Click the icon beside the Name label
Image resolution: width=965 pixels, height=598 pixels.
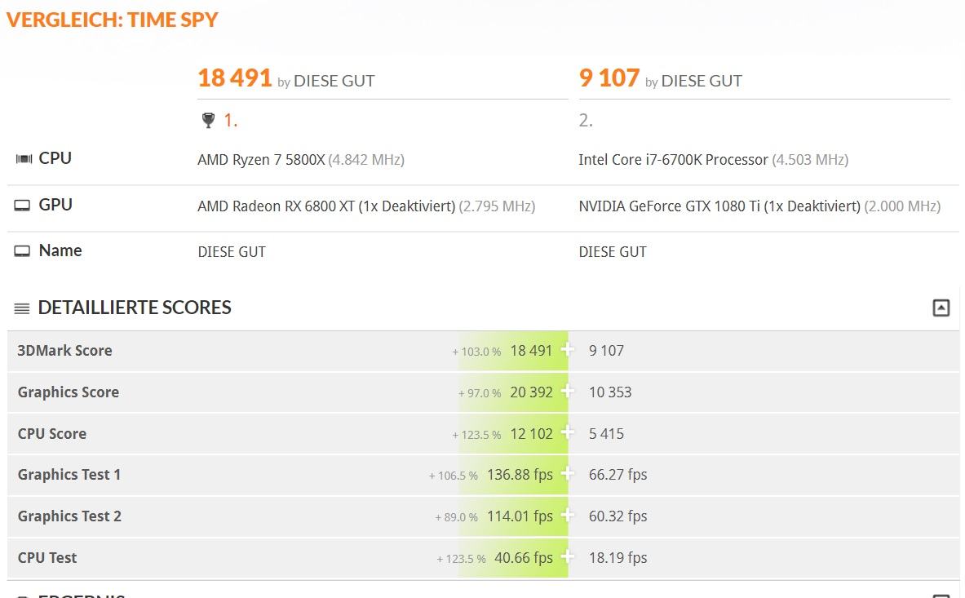(x=22, y=251)
